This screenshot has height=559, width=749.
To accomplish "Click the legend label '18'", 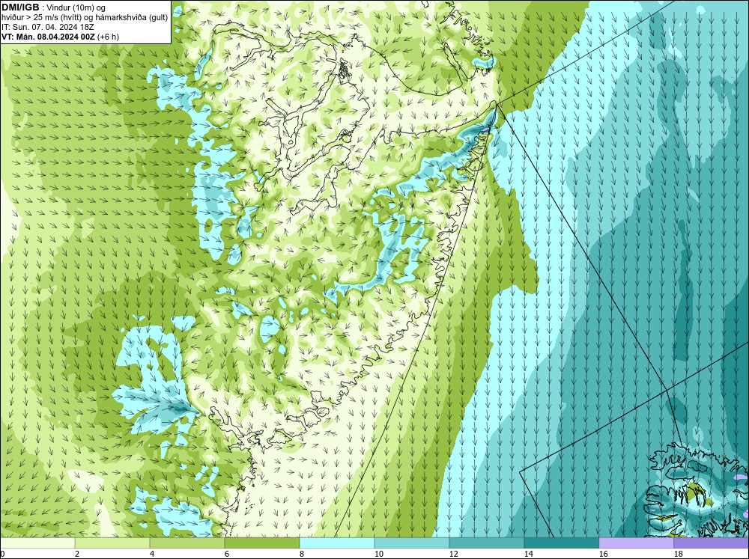I will 677,554.
